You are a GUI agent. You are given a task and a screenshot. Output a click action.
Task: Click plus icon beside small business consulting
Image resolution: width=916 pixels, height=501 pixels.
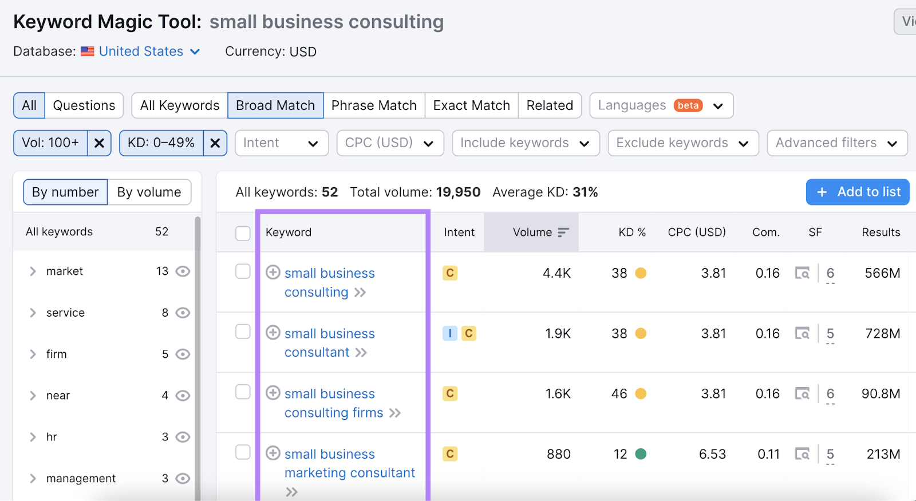(x=273, y=273)
